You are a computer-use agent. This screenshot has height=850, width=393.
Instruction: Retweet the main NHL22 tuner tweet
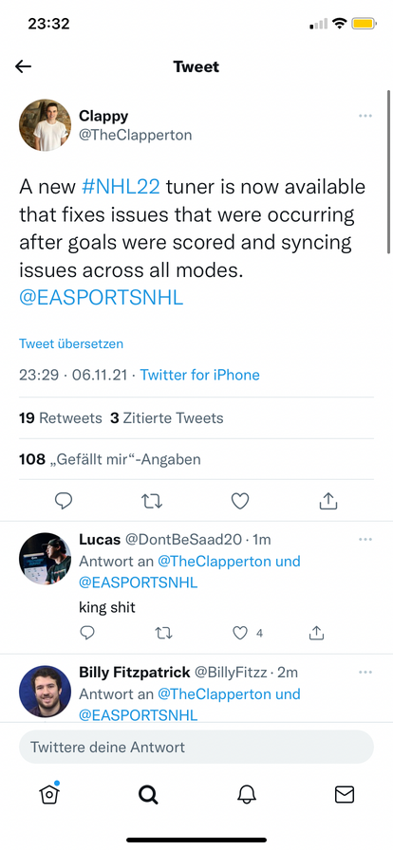pyautogui.click(x=152, y=502)
